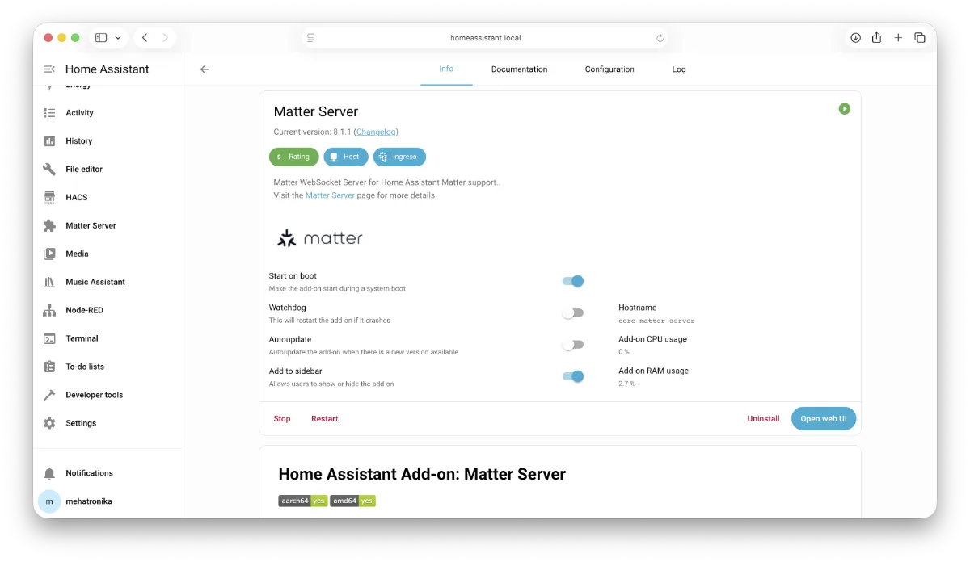
Task: Open Terminal from the sidebar
Action: [82, 338]
